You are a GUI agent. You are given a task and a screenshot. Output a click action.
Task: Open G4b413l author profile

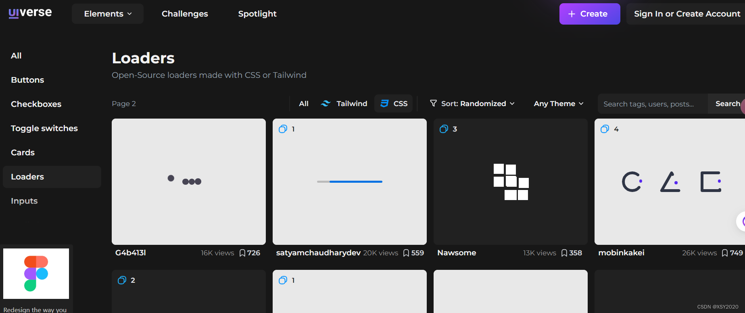coord(131,253)
